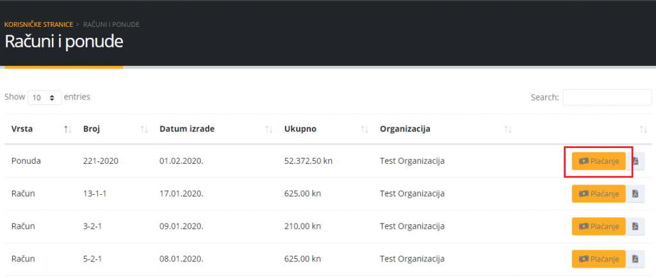The image size is (656, 278).
Task: Sort table by Ukupno column
Action: coord(300,129)
